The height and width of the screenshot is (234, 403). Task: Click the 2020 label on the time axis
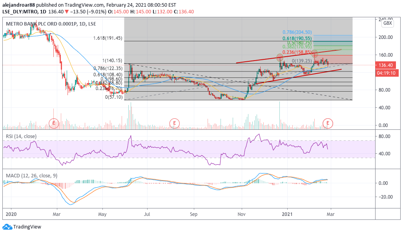pos(11,214)
